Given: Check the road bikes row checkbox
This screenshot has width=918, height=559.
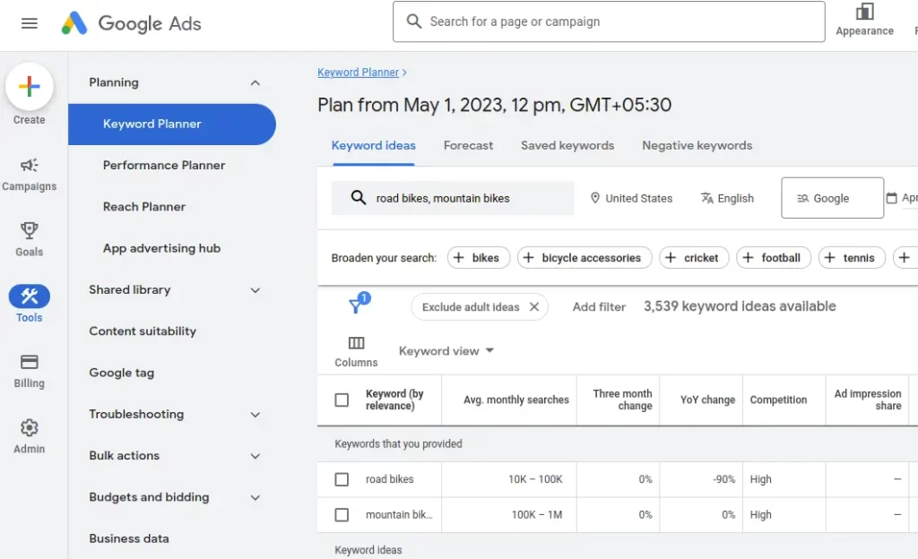Looking at the screenshot, I should click(x=342, y=479).
